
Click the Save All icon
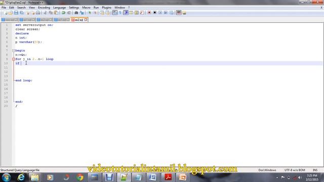(21, 13)
